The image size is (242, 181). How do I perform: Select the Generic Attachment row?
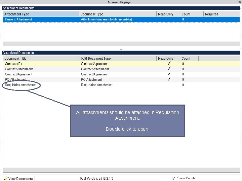tap(121, 19)
